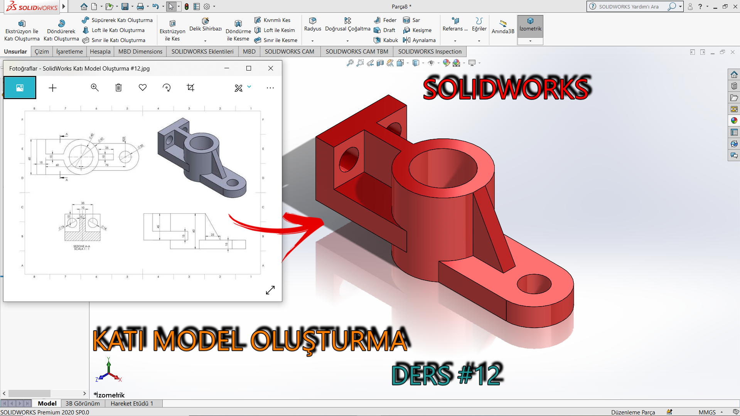Open edit tools dropdown in Photos window
This screenshot has height=416, width=740.
(249, 87)
